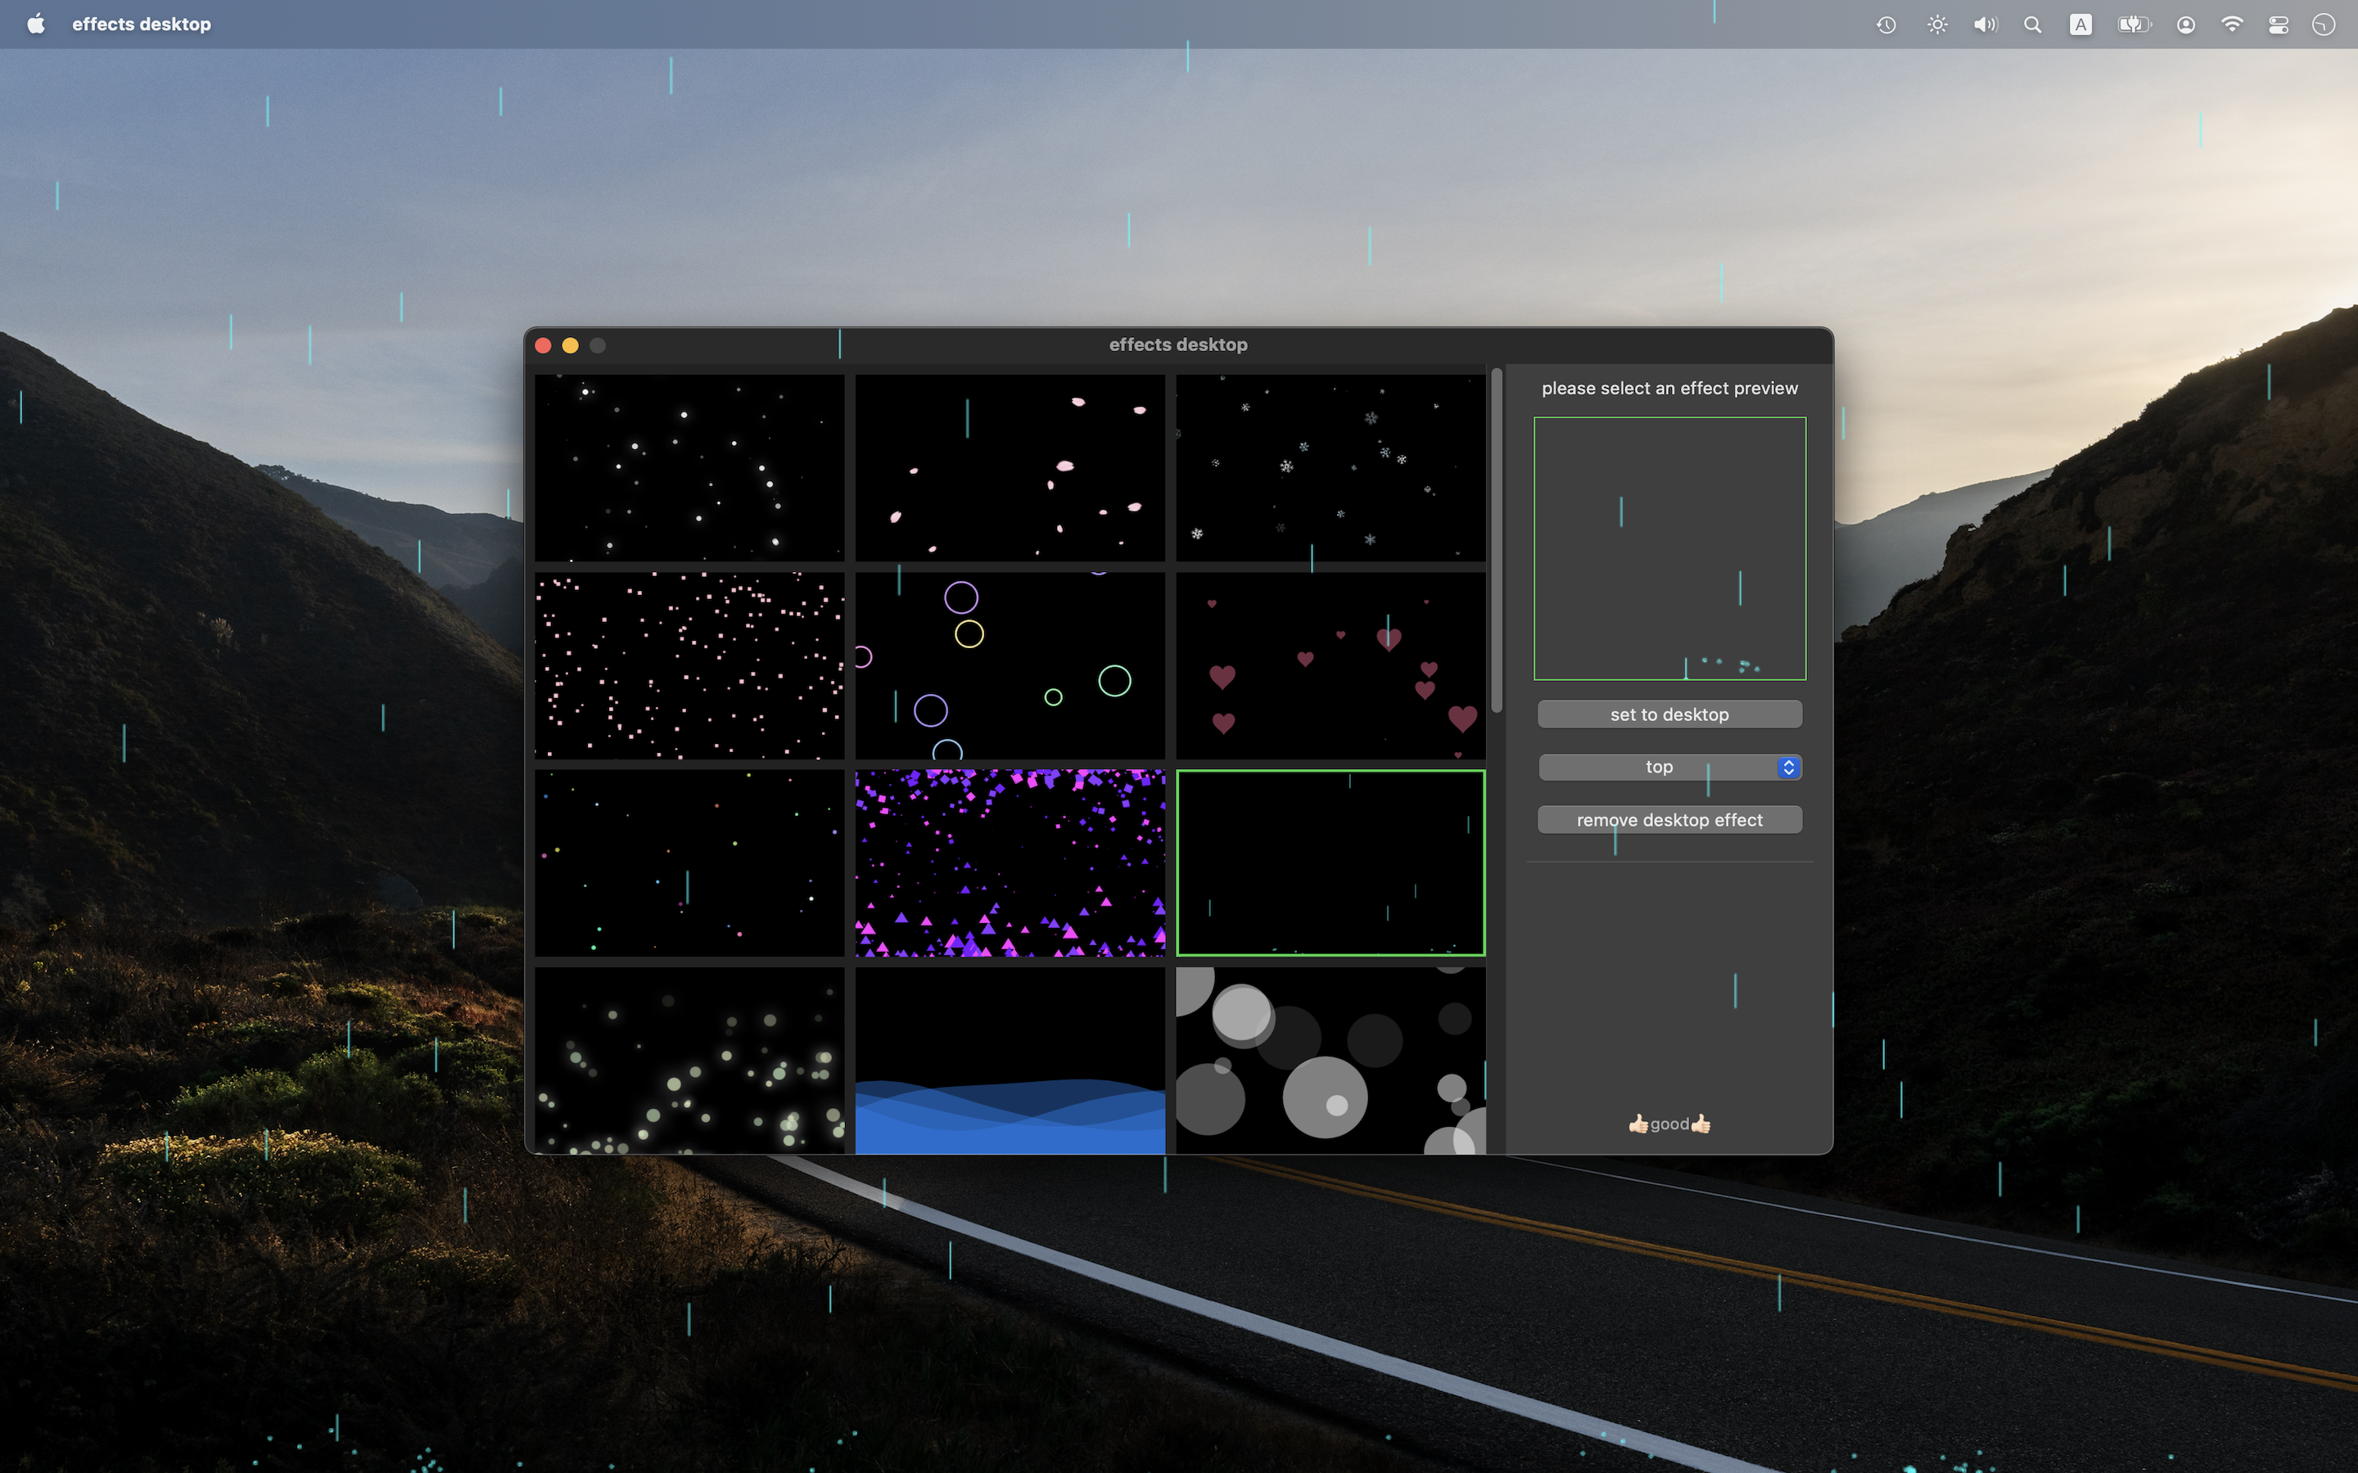This screenshot has height=1473, width=2358.
Task: Select the green-outlined rain effect thumbnail
Action: 1330,863
